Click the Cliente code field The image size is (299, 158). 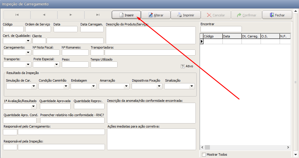[x=39, y=41]
